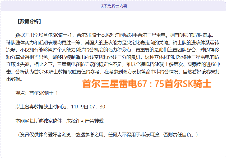Select 首尔三星雷电 in the orange score line

click(x=109, y=84)
